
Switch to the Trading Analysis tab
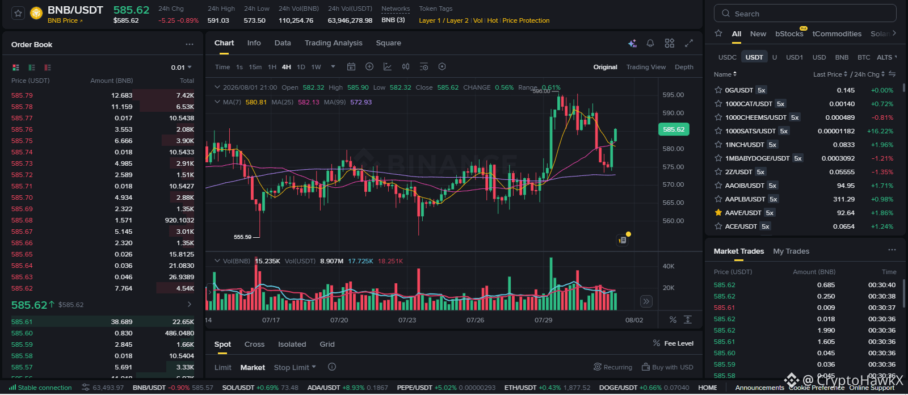tap(333, 43)
